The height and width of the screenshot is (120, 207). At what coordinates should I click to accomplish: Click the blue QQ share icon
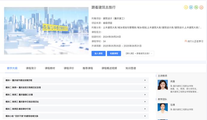coord(191,7)
